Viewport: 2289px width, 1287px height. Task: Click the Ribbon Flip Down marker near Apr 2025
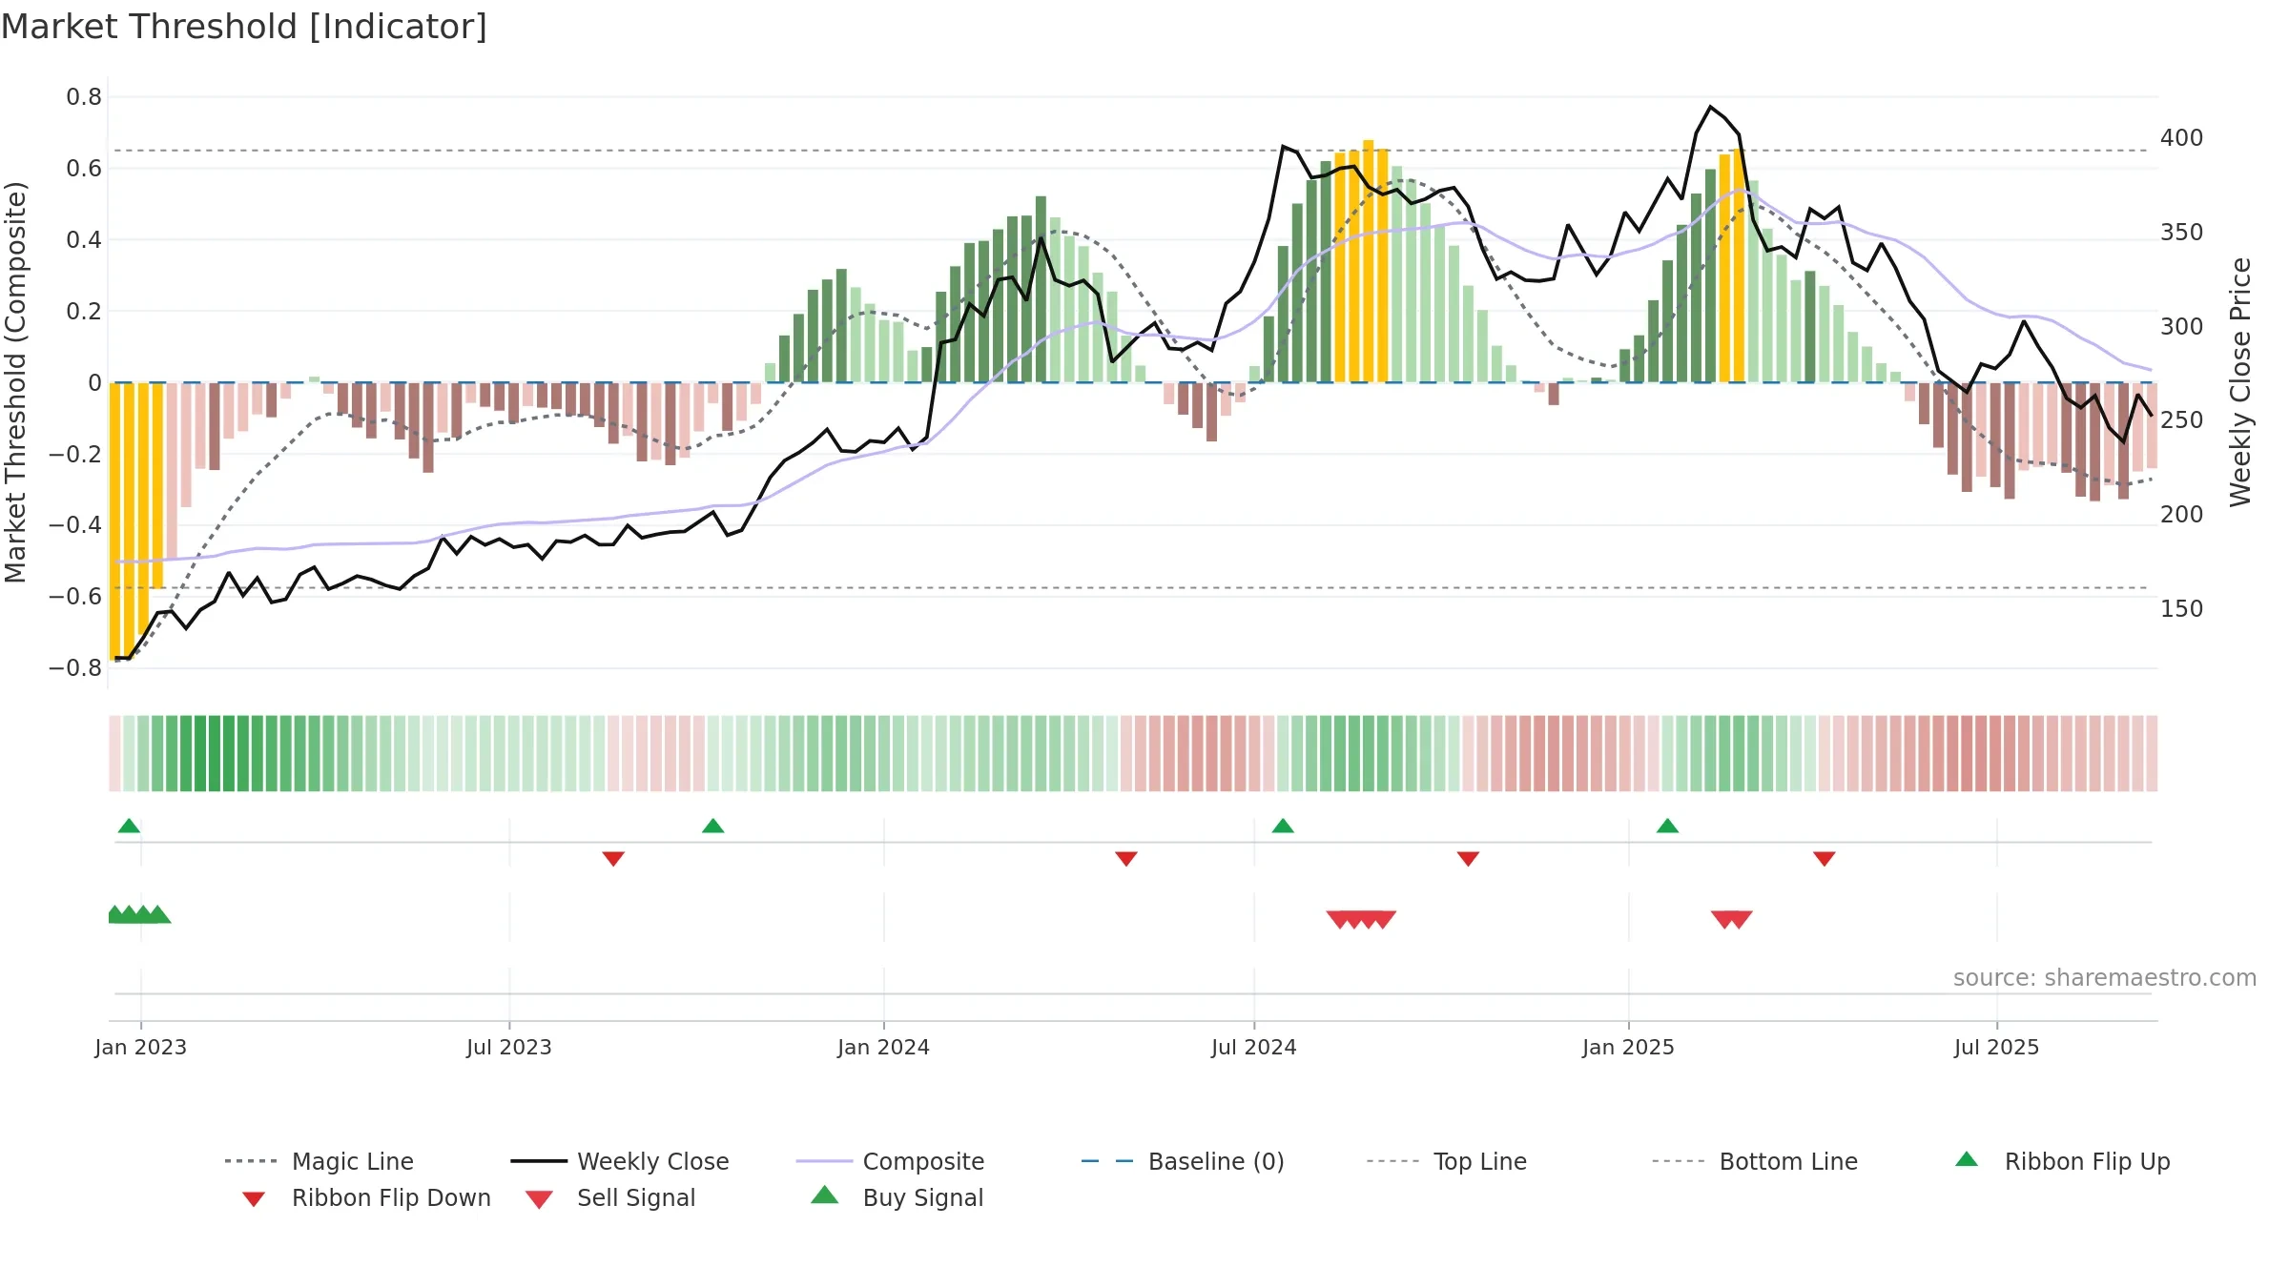(x=1825, y=859)
